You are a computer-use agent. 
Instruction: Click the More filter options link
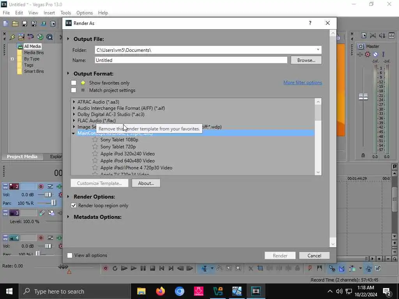[x=303, y=83]
